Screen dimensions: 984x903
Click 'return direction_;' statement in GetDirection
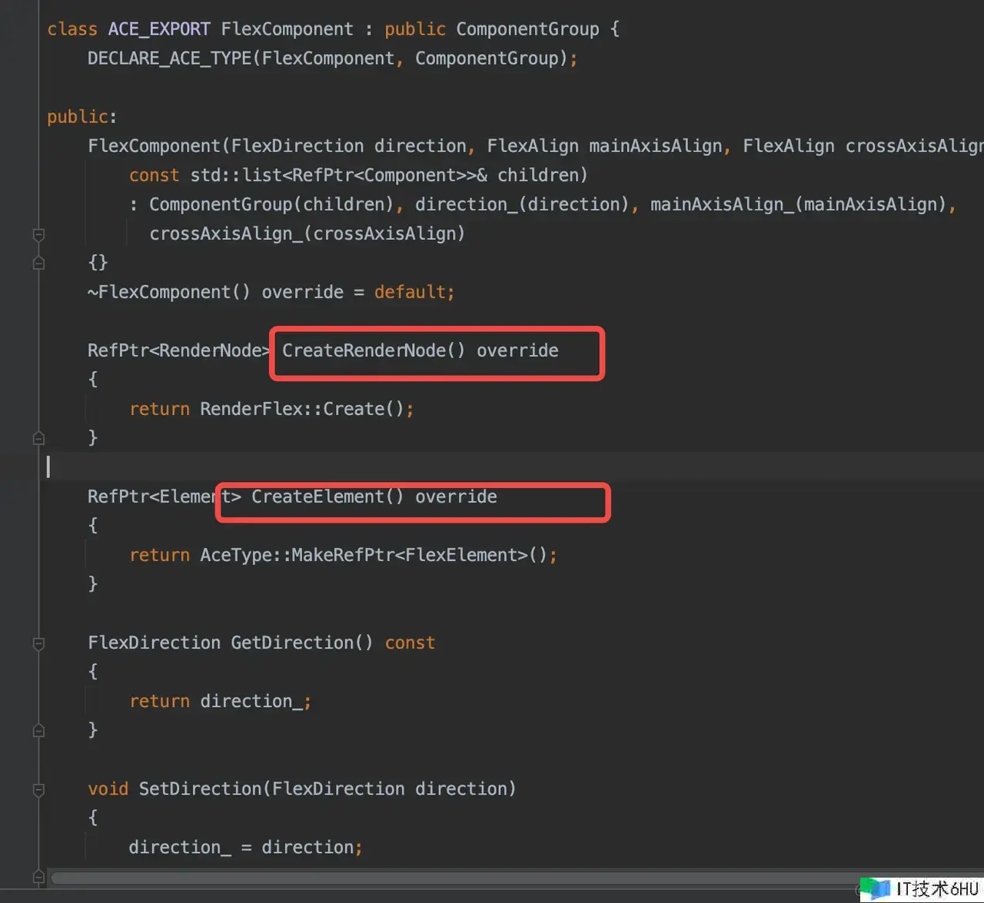[x=220, y=701]
